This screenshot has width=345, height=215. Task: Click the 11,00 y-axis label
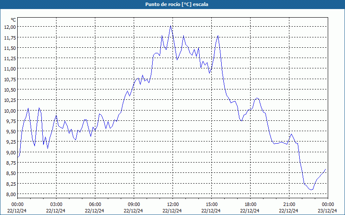10,69
